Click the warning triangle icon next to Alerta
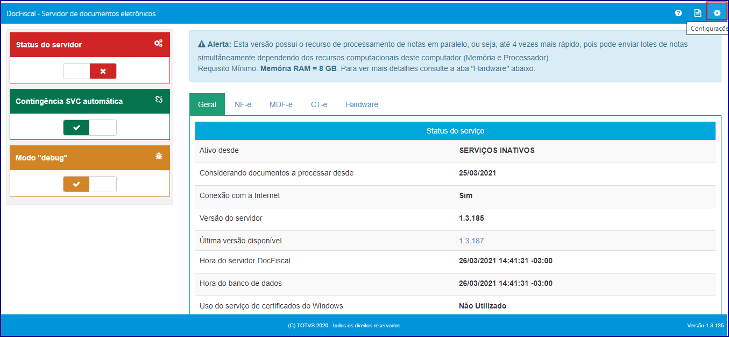The image size is (729, 337). point(202,44)
